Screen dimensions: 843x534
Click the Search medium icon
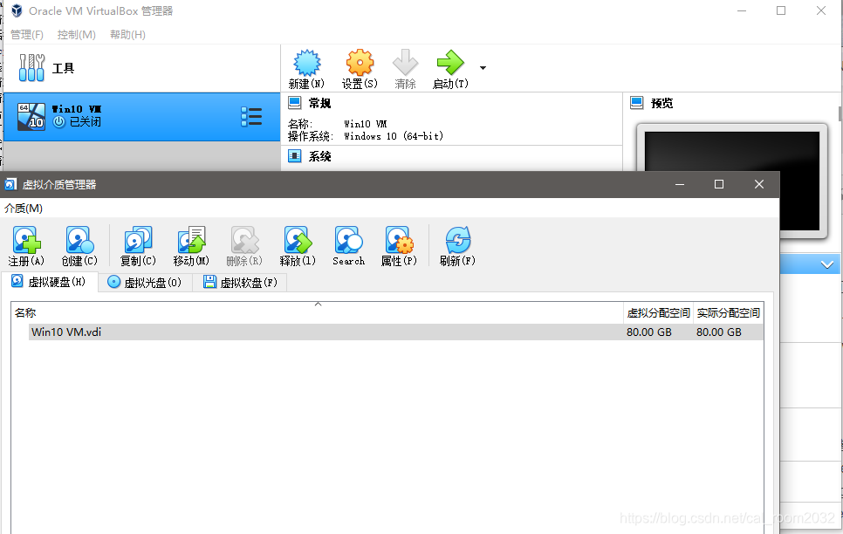(x=348, y=240)
